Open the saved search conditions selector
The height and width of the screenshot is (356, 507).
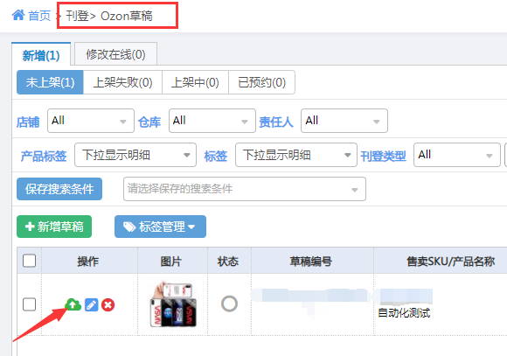click(x=245, y=189)
